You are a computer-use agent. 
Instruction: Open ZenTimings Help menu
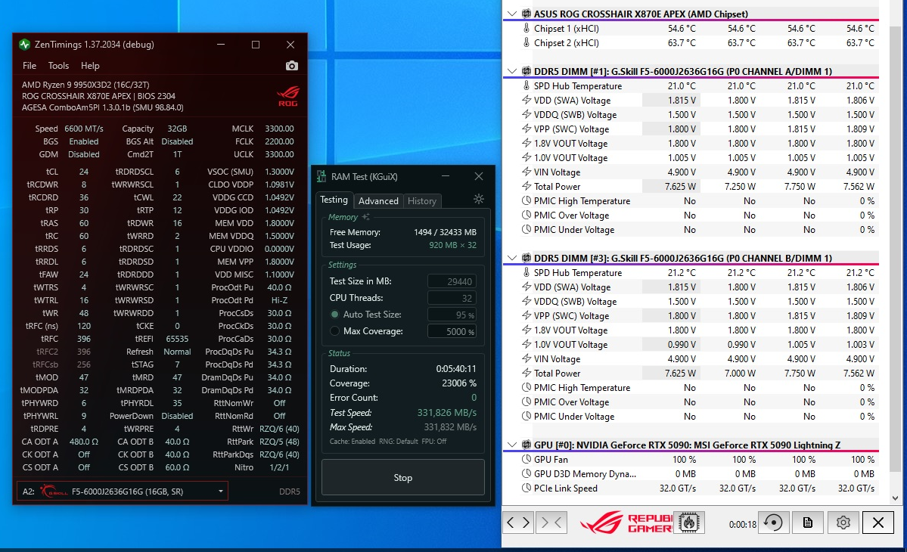pyautogui.click(x=90, y=66)
